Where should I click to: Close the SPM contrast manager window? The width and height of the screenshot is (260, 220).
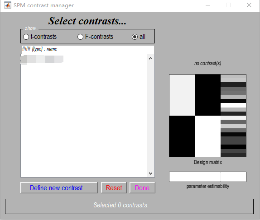(249, 5)
